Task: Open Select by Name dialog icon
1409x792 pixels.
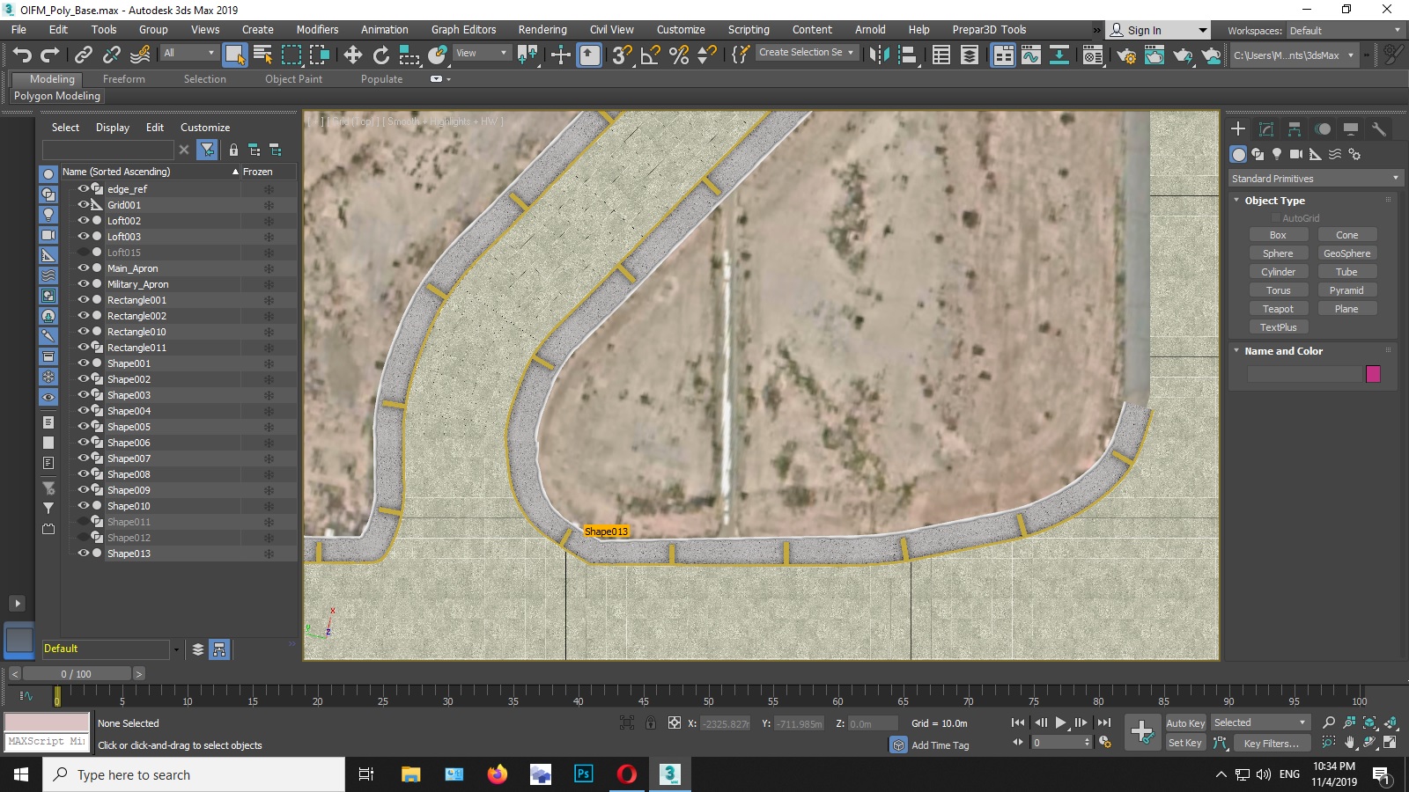Action: pos(262,55)
